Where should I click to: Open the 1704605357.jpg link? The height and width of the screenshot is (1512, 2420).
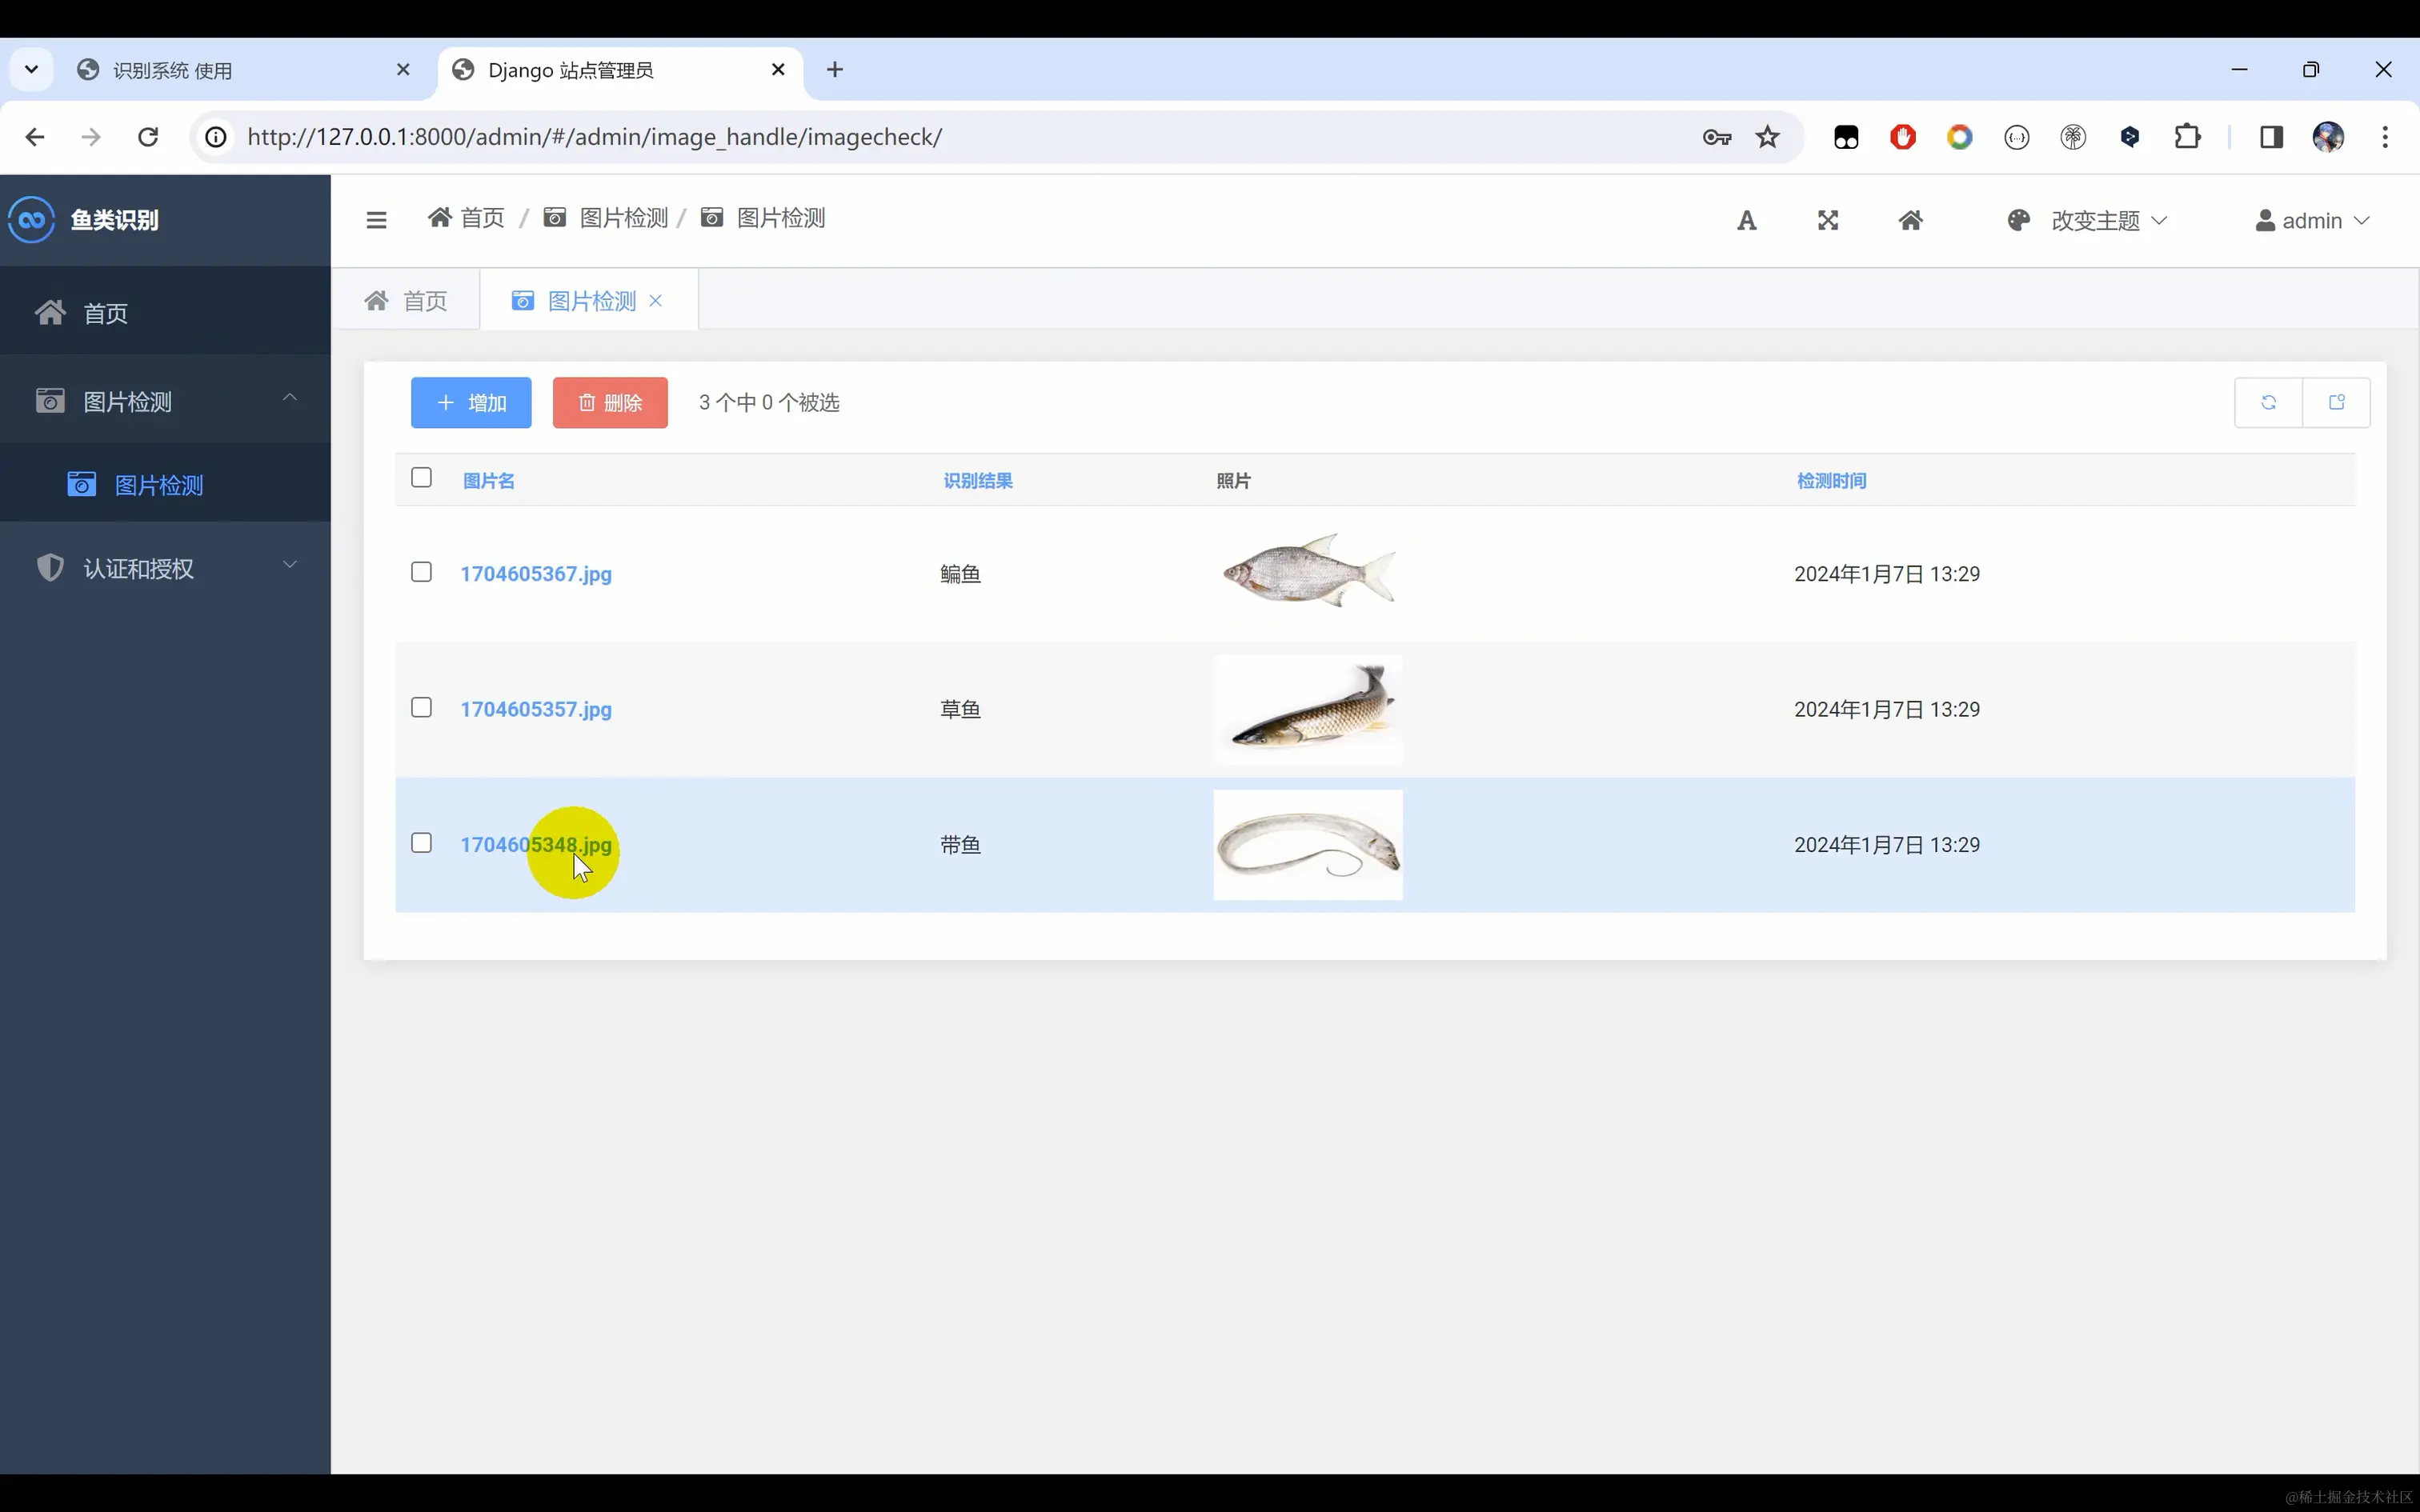click(x=536, y=709)
